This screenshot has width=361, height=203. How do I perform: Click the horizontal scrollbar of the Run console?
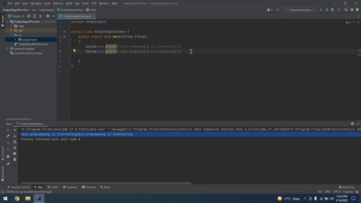(106, 183)
